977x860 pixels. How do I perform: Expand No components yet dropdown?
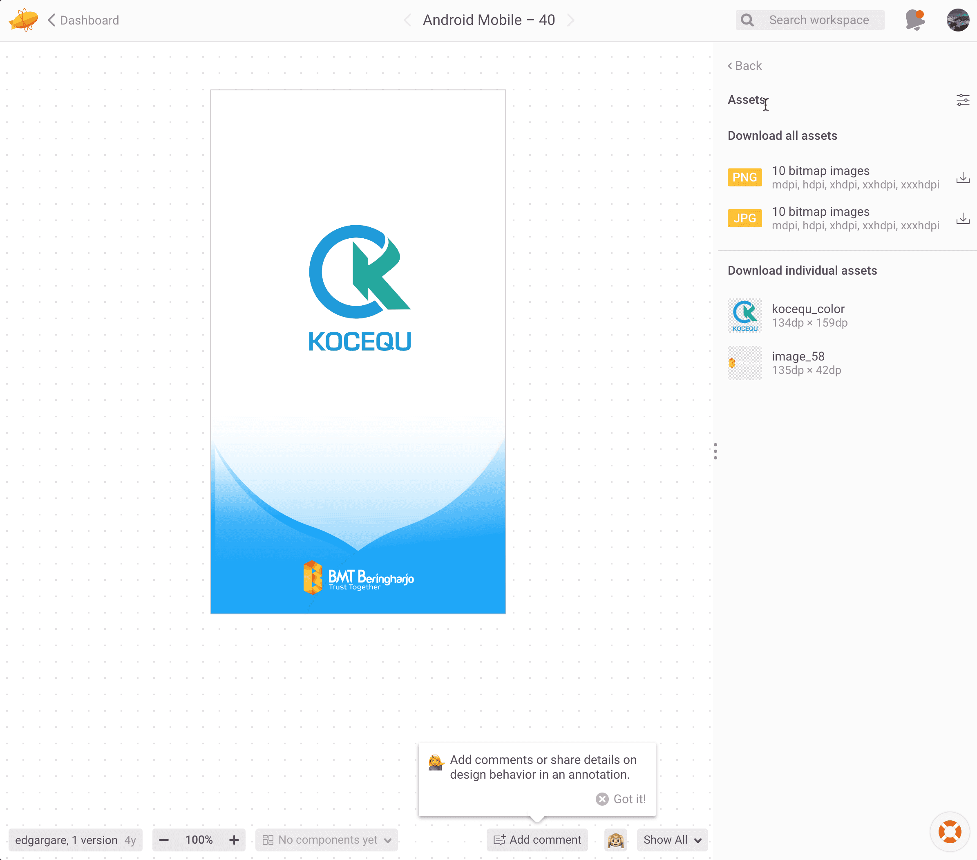(326, 840)
